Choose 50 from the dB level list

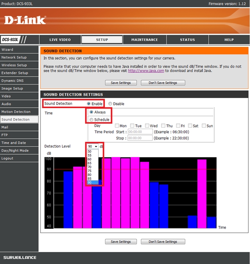pos(89,151)
